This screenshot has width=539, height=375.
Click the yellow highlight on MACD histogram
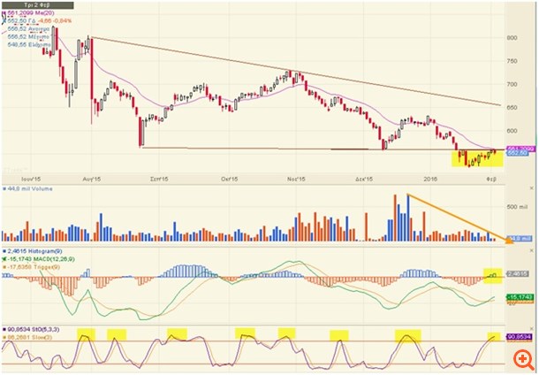(x=492, y=275)
